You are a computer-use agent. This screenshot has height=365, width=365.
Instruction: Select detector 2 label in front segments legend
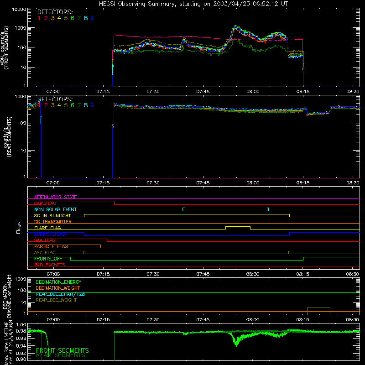coord(46,18)
